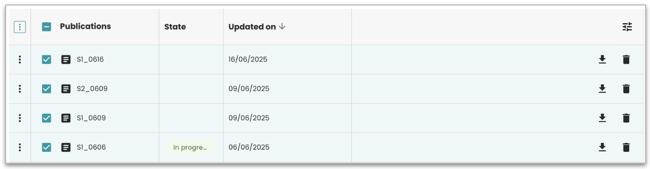
Task: Delete the S1_0606 publication
Action: click(x=626, y=147)
